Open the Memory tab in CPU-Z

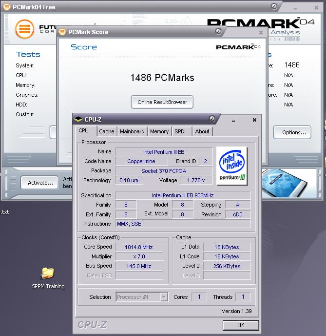pyautogui.click(x=159, y=131)
